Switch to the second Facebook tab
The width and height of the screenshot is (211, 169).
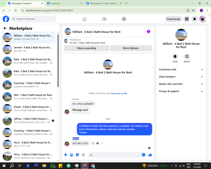coord(65,3)
